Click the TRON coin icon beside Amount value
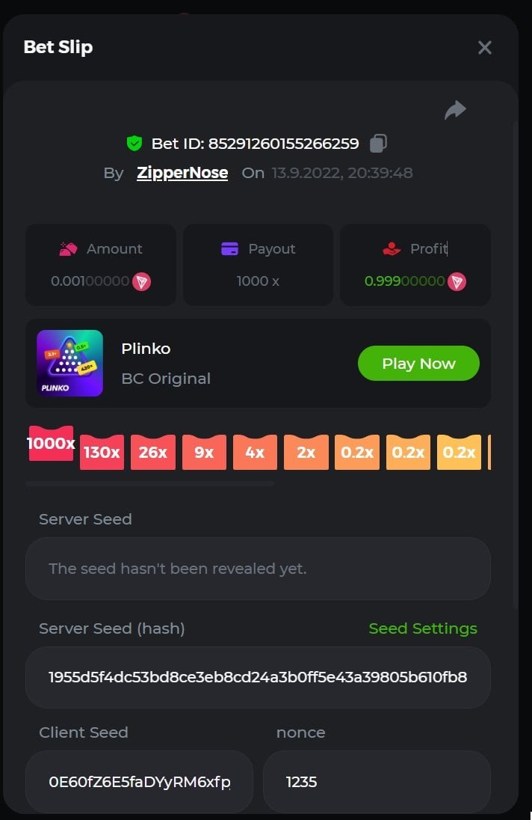The height and width of the screenshot is (820, 532). click(x=141, y=281)
